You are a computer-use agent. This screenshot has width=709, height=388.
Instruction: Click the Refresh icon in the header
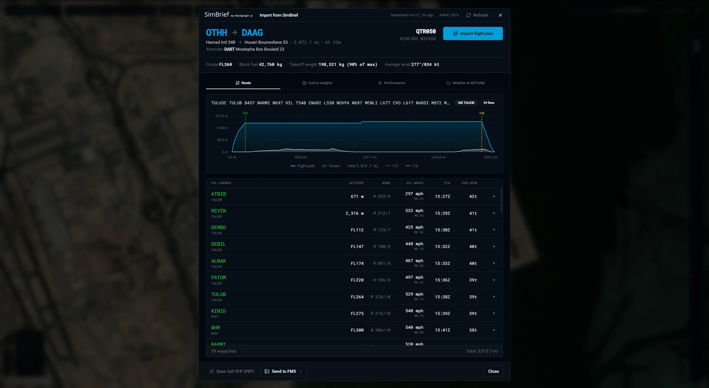tap(468, 15)
